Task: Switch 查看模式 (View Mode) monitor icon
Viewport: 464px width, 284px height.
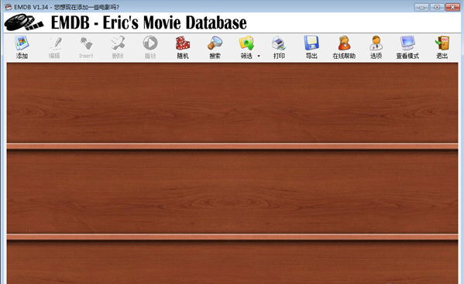Action: click(x=407, y=43)
